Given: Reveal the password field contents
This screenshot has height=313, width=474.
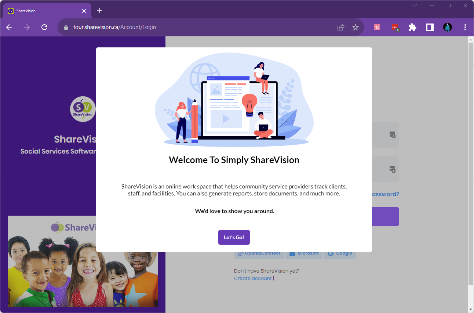Looking at the screenshot, I should (x=392, y=169).
